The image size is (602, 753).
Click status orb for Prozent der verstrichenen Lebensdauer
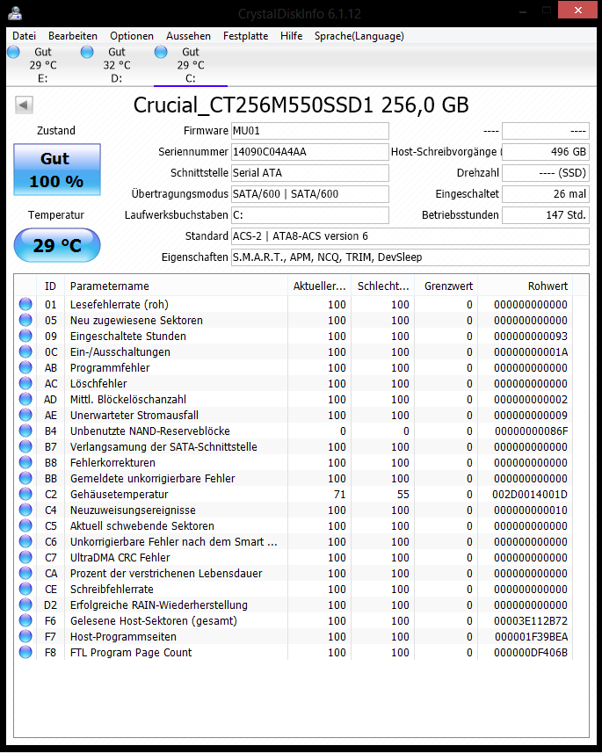[25, 574]
